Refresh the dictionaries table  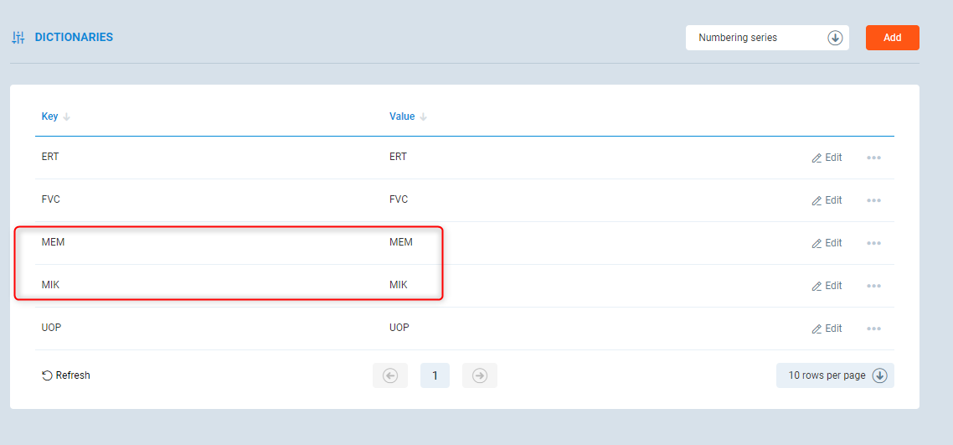pos(66,375)
